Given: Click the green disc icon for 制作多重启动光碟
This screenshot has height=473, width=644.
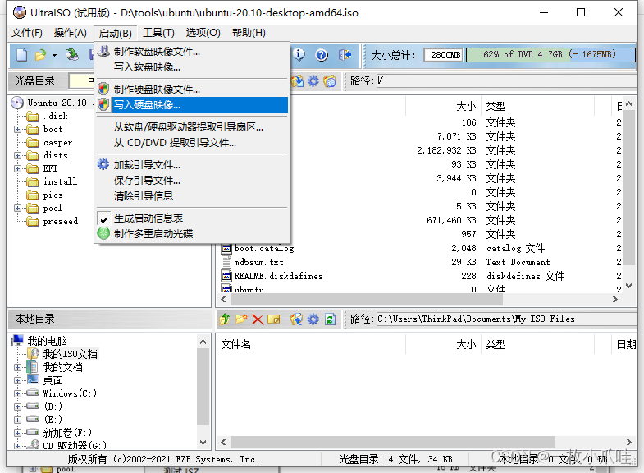Looking at the screenshot, I should tap(103, 233).
